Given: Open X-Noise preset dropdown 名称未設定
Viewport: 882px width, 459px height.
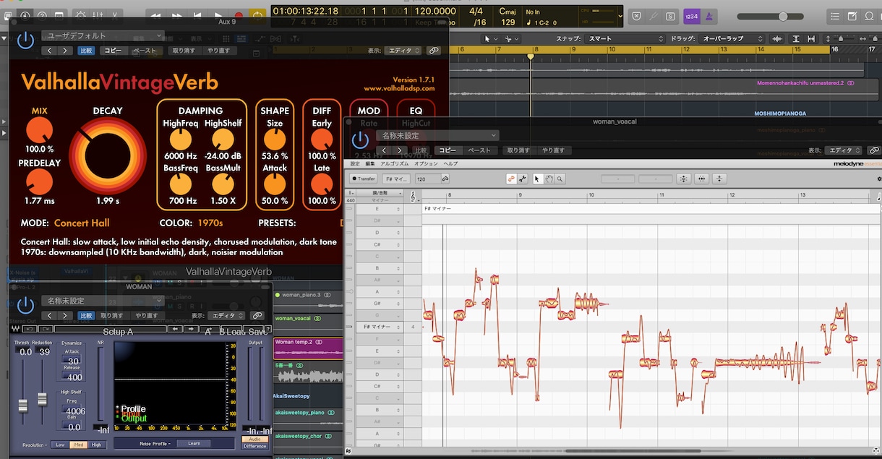Looking at the screenshot, I should pyautogui.click(x=102, y=301).
